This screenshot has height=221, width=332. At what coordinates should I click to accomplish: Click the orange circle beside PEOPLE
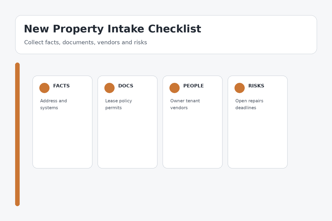(174, 88)
